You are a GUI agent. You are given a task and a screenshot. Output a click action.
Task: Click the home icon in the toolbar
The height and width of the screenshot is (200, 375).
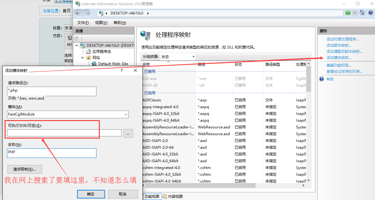362,13
